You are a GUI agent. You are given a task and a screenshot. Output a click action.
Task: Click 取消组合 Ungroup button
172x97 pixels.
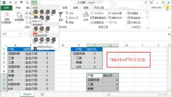[x=134, y=18]
